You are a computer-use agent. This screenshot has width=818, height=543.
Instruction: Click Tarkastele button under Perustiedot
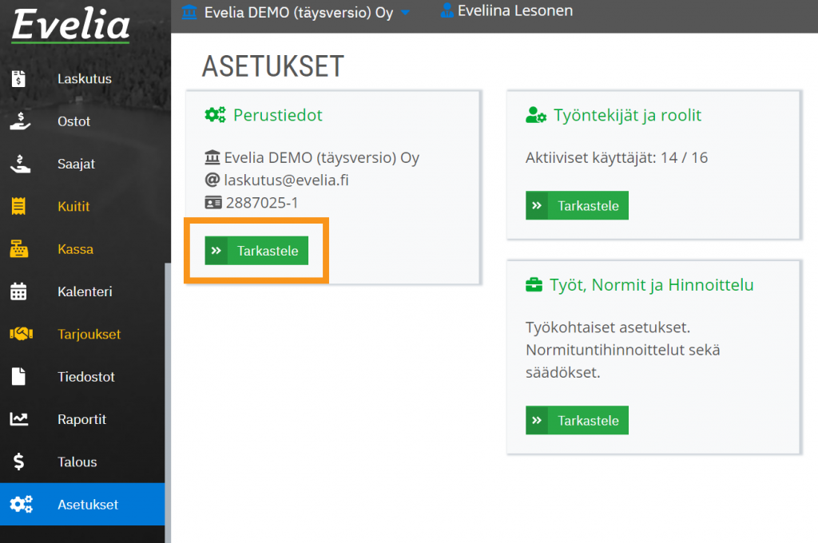(x=256, y=251)
